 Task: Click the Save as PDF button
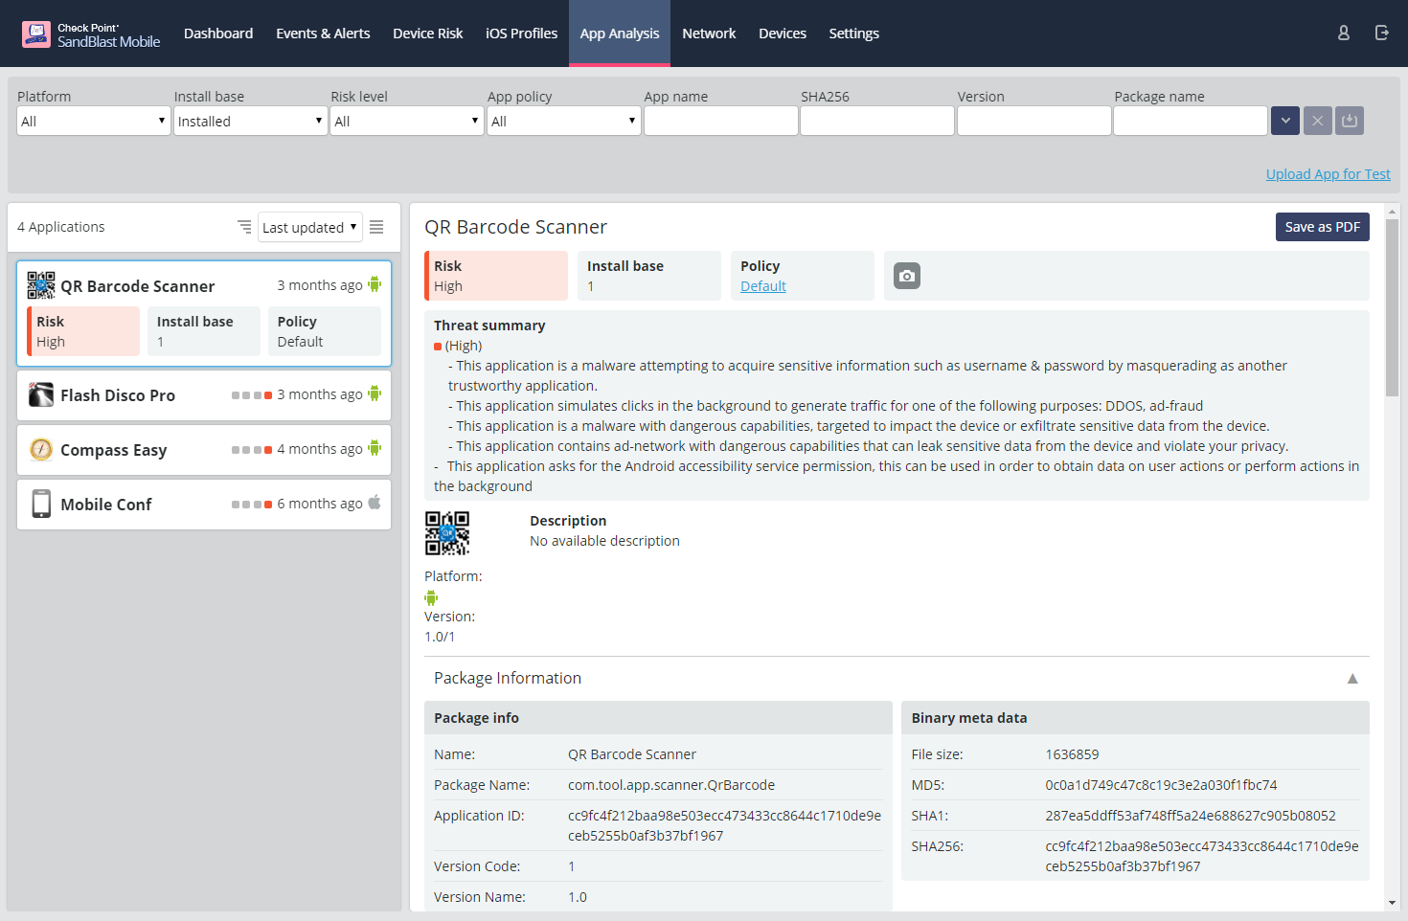pos(1323,227)
